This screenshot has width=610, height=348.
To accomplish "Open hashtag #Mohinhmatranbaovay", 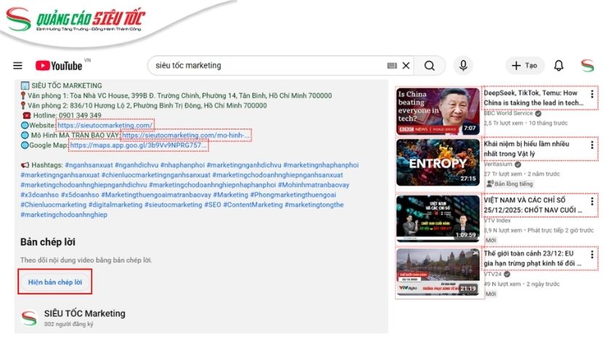I will [x=314, y=185].
